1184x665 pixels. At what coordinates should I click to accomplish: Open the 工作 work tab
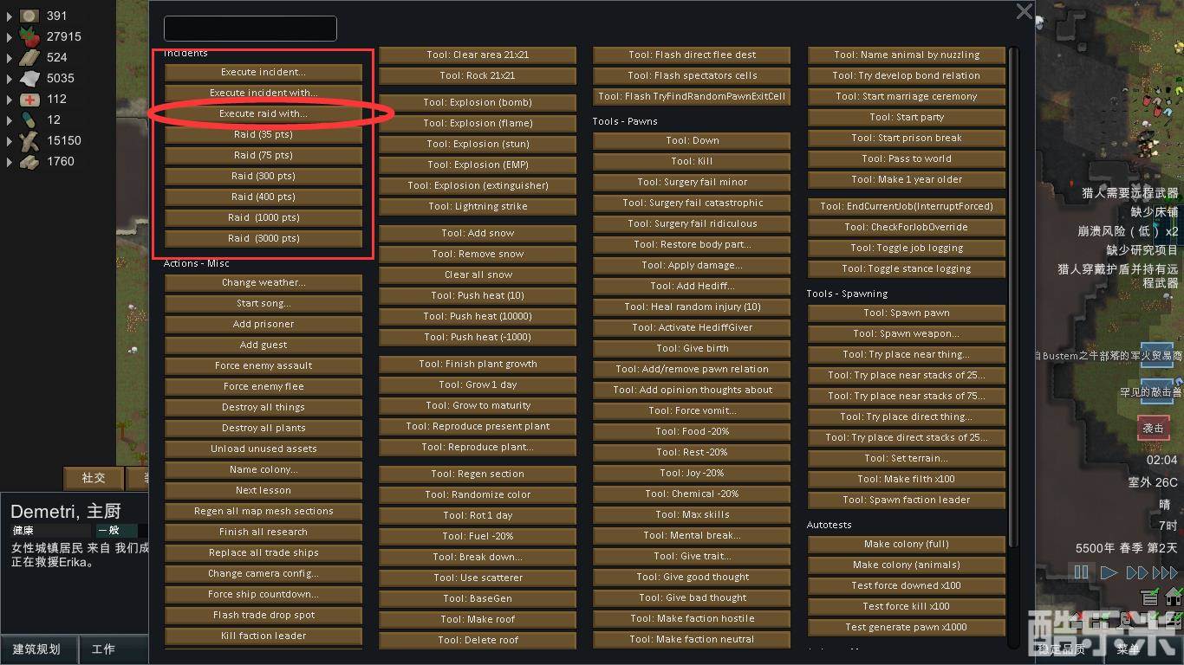pyautogui.click(x=103, y=649)
